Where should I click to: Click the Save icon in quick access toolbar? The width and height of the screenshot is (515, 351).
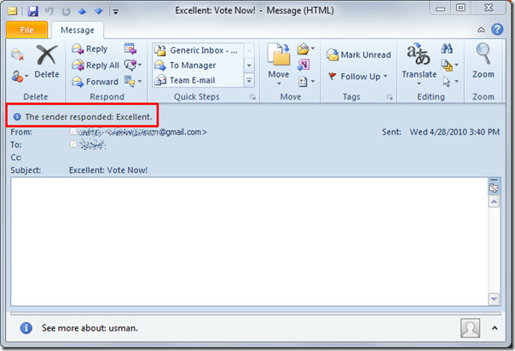[33, 11]
